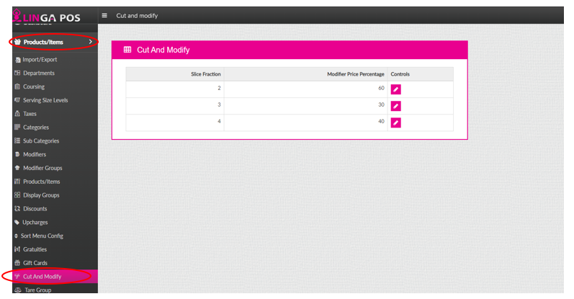Navigate to Sub Categories
The height and width of the screenshot is (299, 574).
point(41,140)
